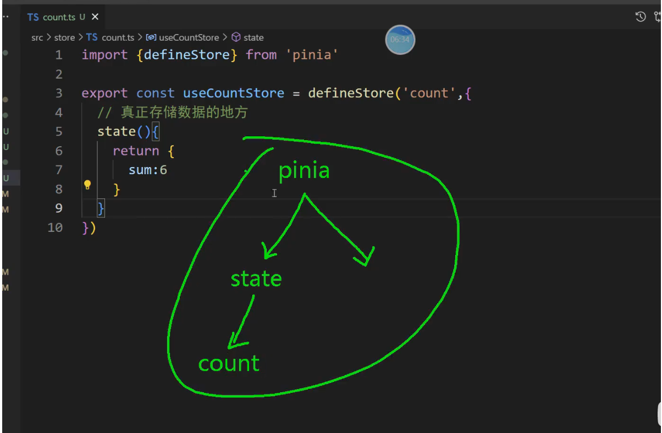
Task: Click the 'return' keyword on line 6
Action: 136,151
